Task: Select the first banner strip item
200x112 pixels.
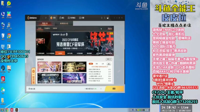Action: (x=40, y=53)
